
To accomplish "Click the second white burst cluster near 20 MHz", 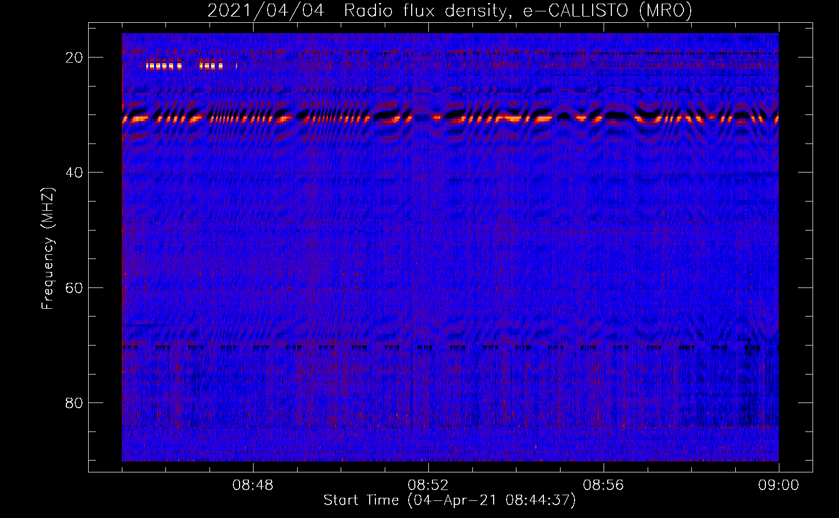I will [211, 65].
